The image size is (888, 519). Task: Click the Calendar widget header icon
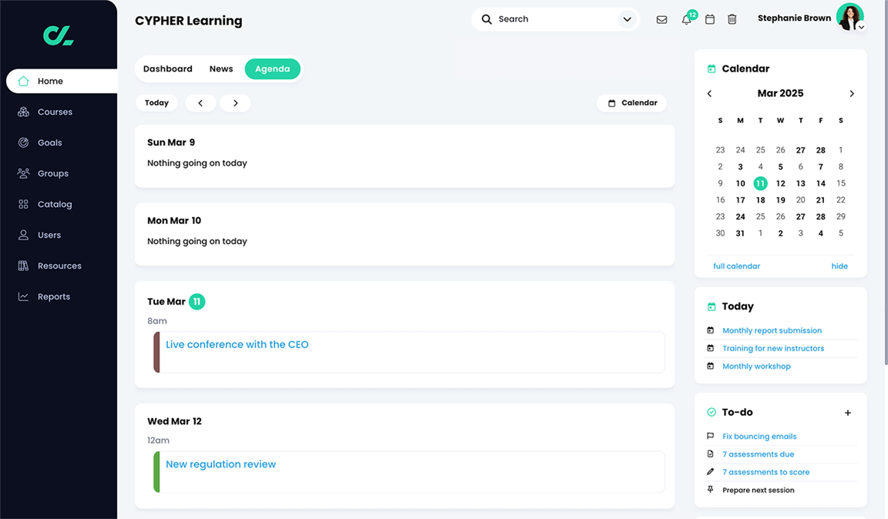[711, 69]
